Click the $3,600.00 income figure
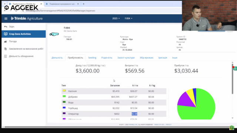237x133 pixels. 87,71
